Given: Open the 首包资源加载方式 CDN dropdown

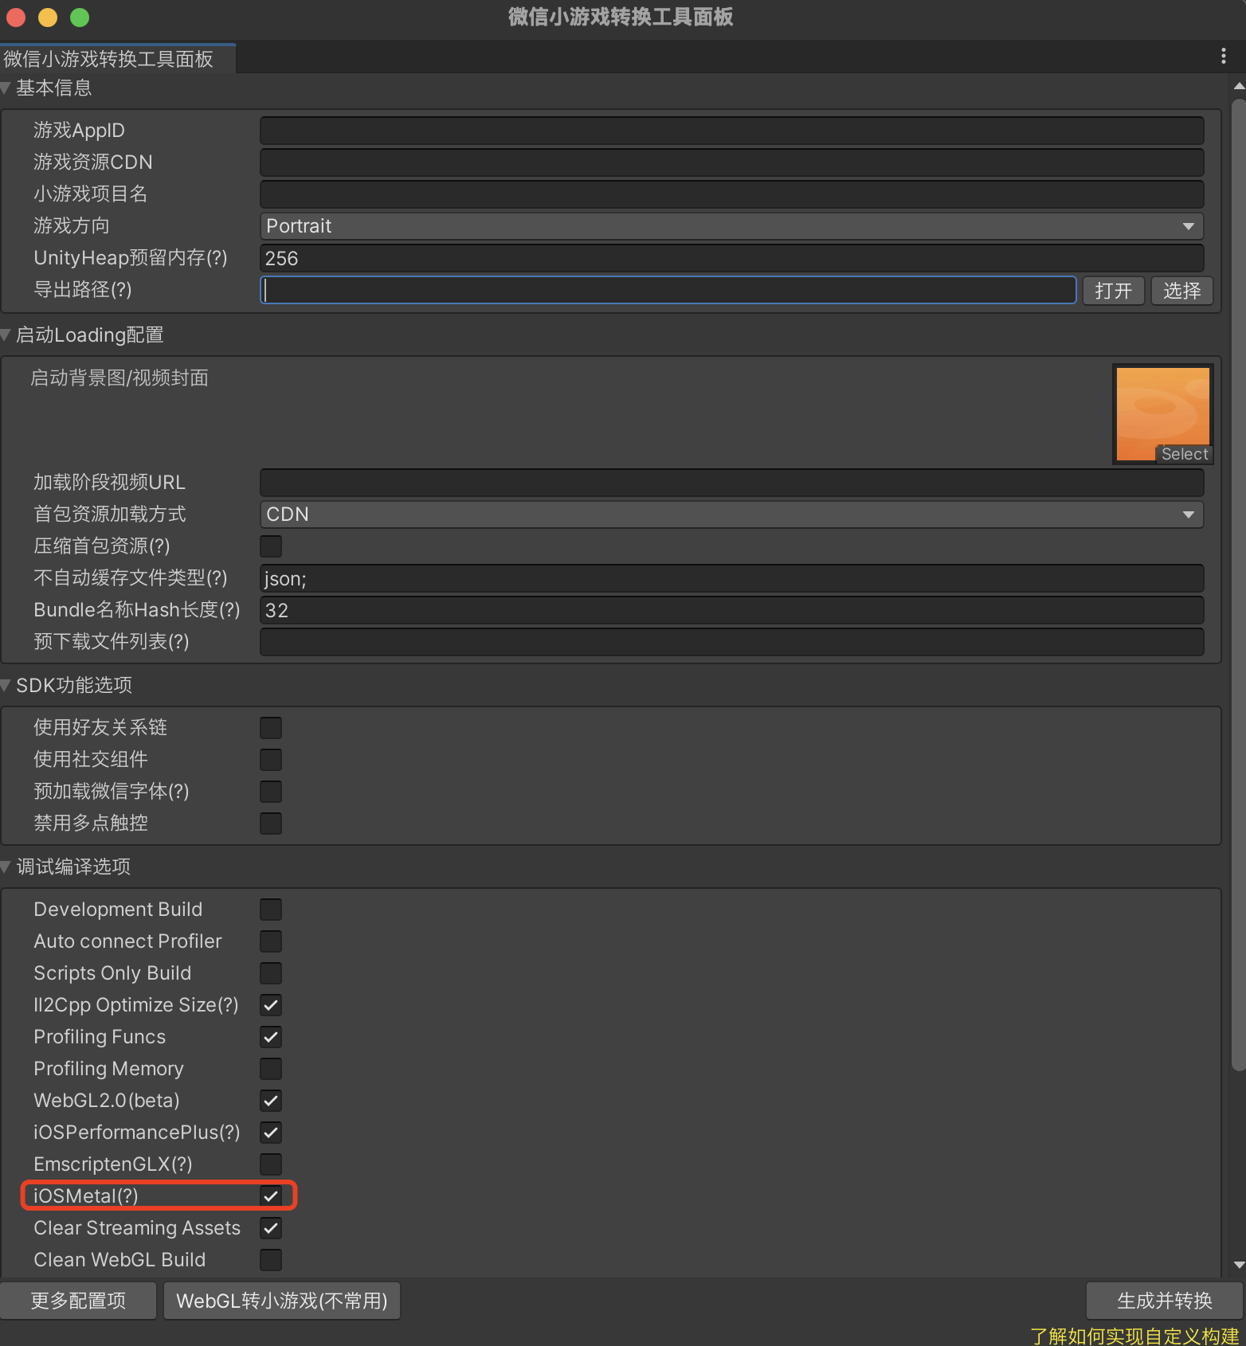Looking at the screenshot, I should [x=731, y=515].
